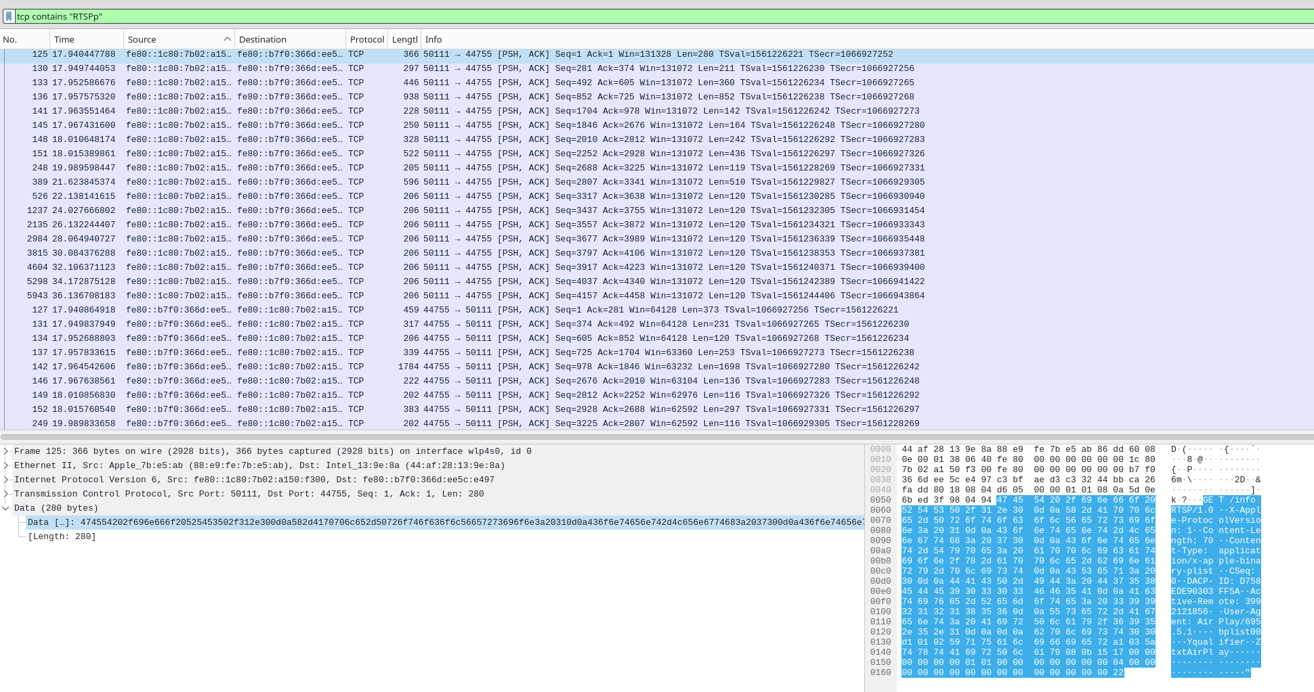Click the display filter bookmark icon
Viewport: 1314px width, 692px height.
point(9,16)
